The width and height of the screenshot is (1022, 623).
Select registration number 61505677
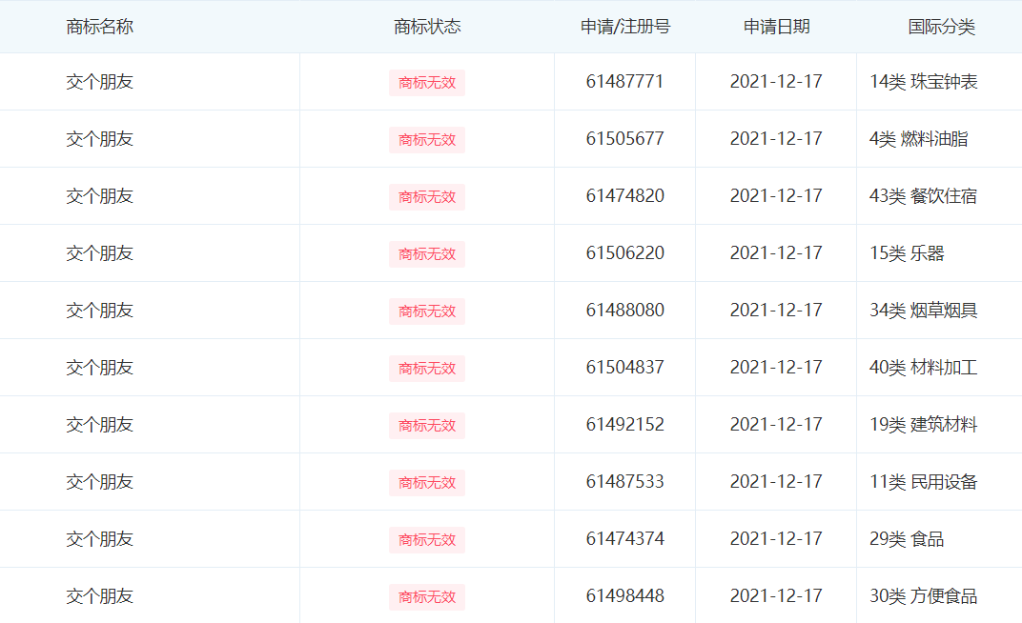point(624,139)
